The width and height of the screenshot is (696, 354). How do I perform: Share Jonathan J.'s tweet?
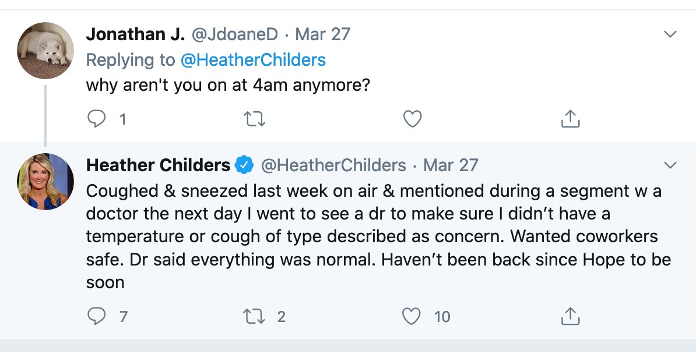pyautogui.click(x=571, y=118)
